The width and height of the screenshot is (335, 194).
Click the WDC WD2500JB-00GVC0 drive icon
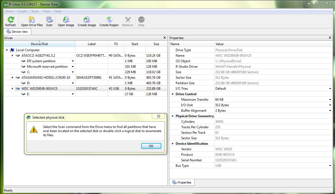[18, 89]
